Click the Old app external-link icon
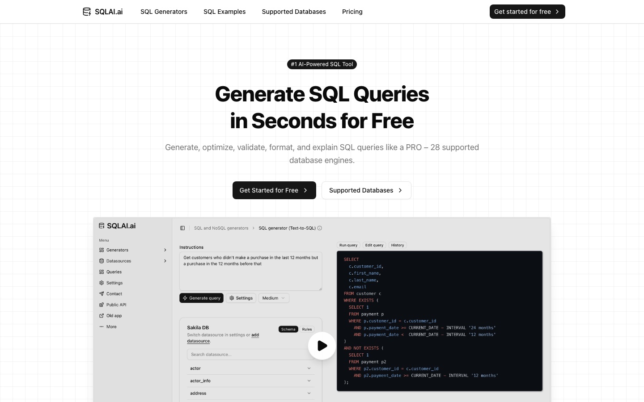 (x=102, y=316)
